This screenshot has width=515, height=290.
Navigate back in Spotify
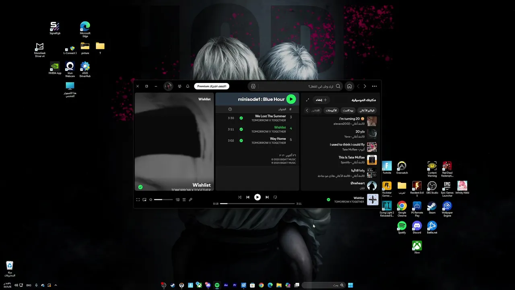pos(358,86)
